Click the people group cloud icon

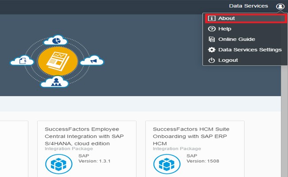pos(54,82)
